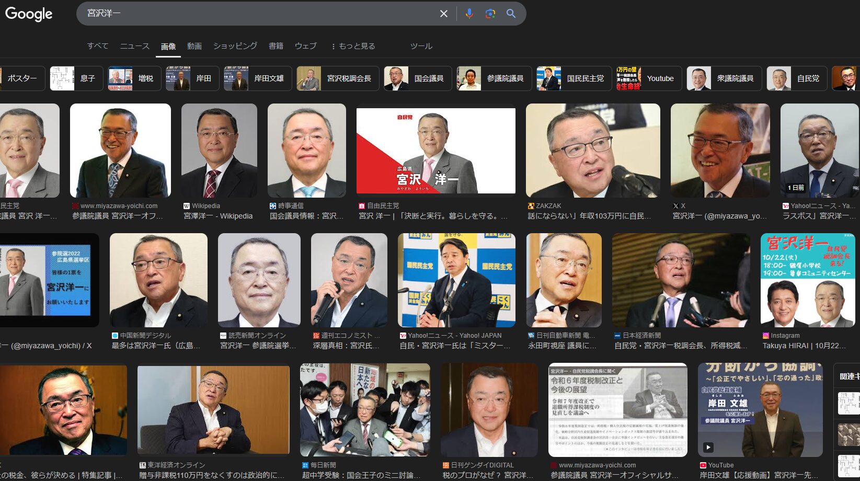Switch to the 動画 tab
The image size is (860, 481).
tap(194, 46)
